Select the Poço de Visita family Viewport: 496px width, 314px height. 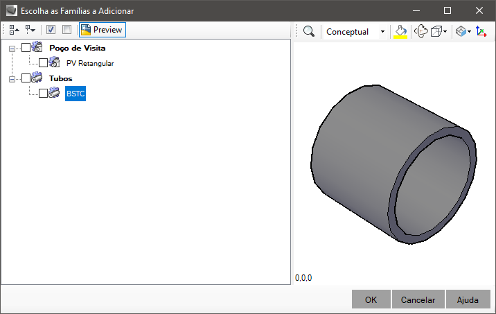[77, 48]
